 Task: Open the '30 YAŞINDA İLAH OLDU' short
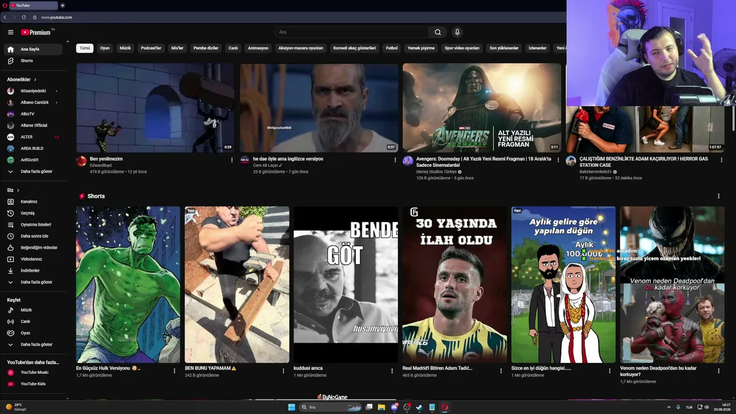[x=455, y=285]
